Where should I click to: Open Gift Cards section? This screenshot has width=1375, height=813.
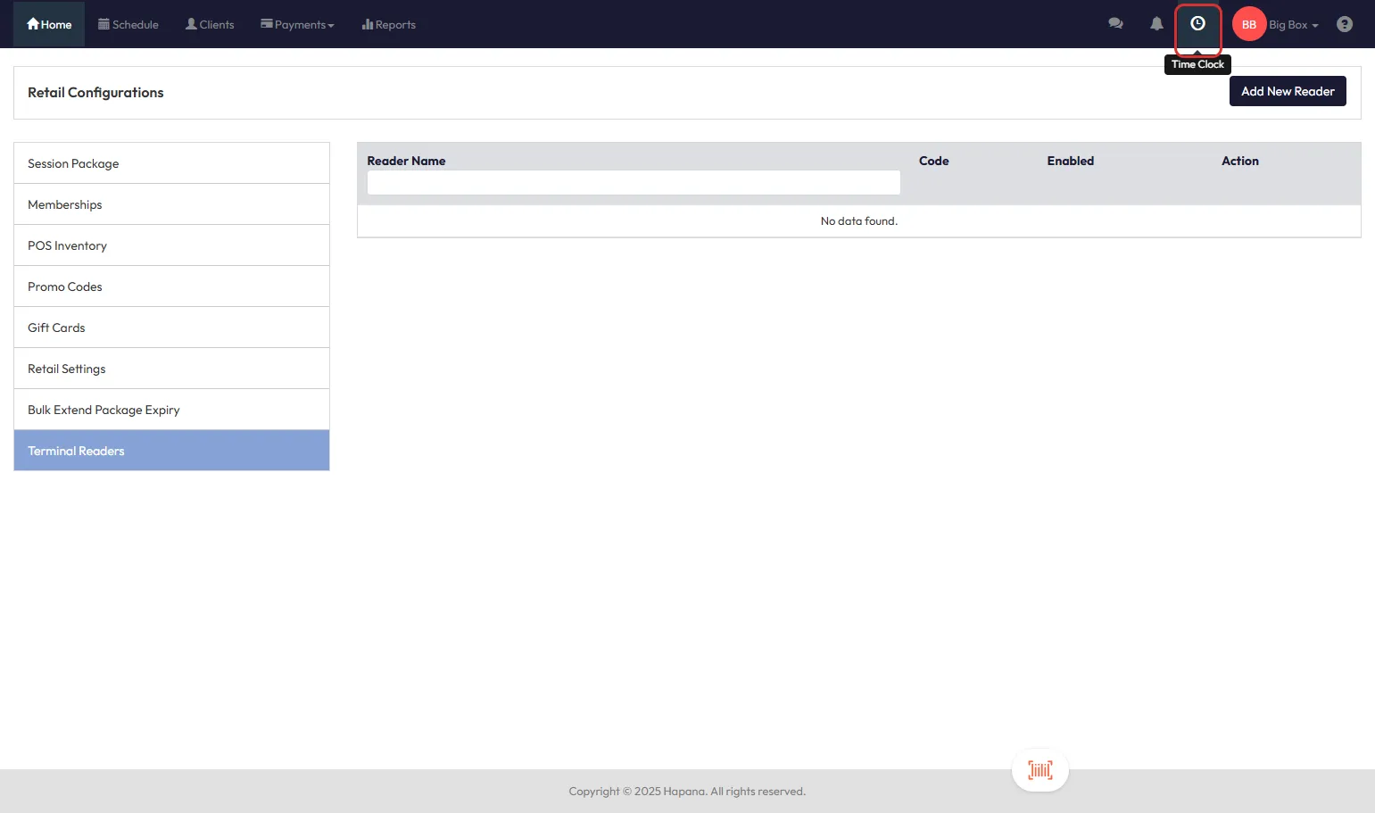(x=171, y=328)
